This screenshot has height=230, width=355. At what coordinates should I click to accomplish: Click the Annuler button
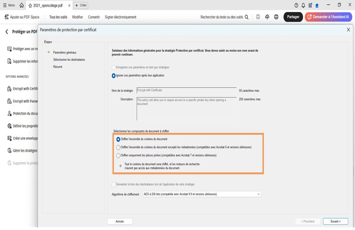(x=119, y=221)
